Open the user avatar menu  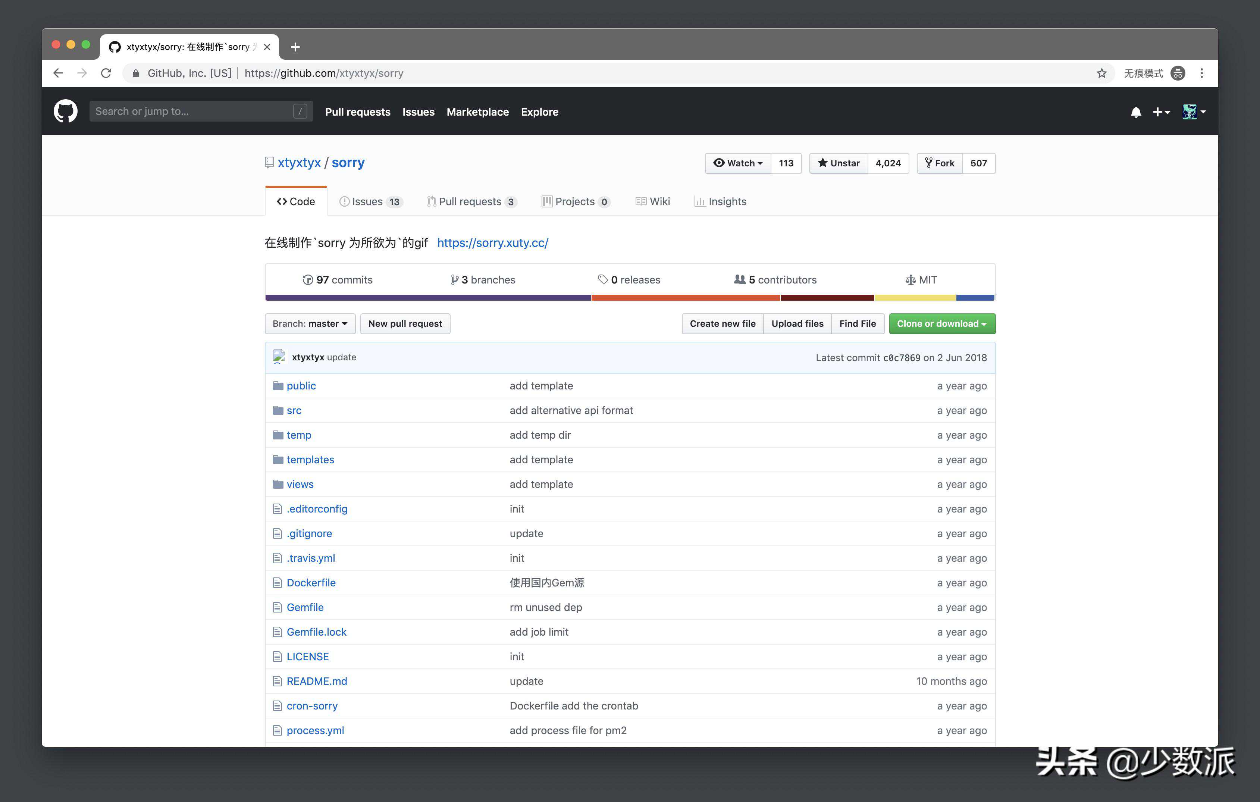pos(1194,112)
